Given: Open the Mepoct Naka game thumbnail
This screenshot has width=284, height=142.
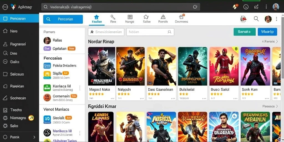Looking at the screenshot, I should pos(102,66).
